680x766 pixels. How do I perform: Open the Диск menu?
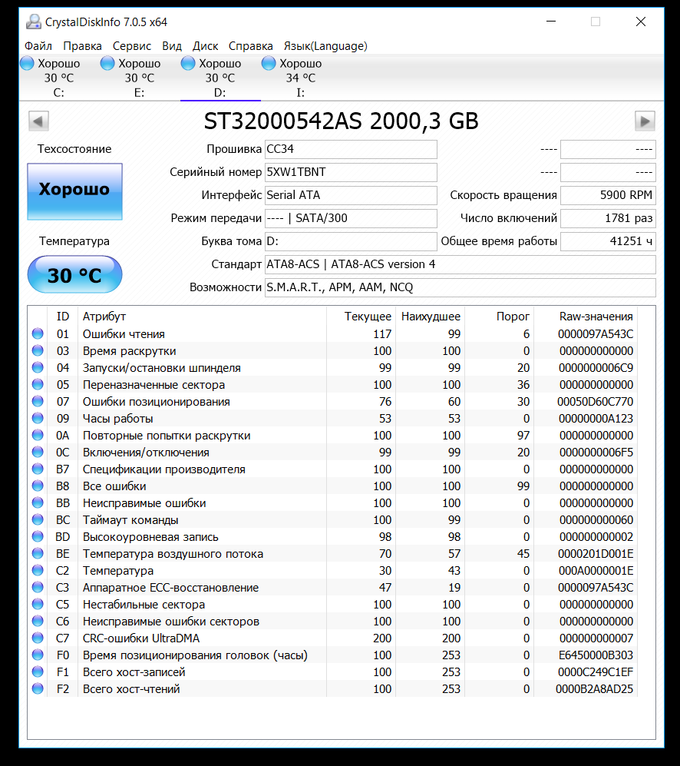[x=205, y=46]
